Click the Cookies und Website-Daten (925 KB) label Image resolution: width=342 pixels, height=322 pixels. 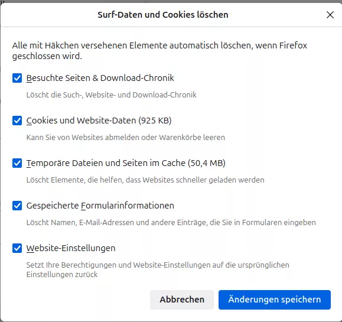[x=99, y=121]
